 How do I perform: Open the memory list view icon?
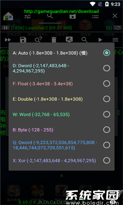95,16
